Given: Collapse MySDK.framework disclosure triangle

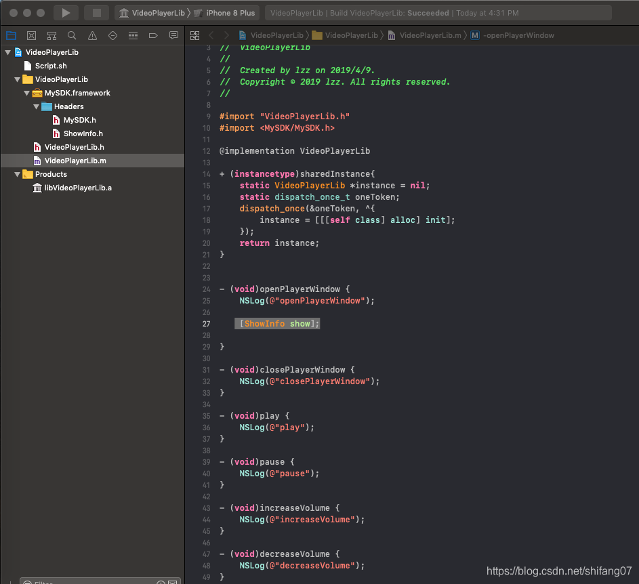Looking at the screenshot, I should tap(26, 93).
